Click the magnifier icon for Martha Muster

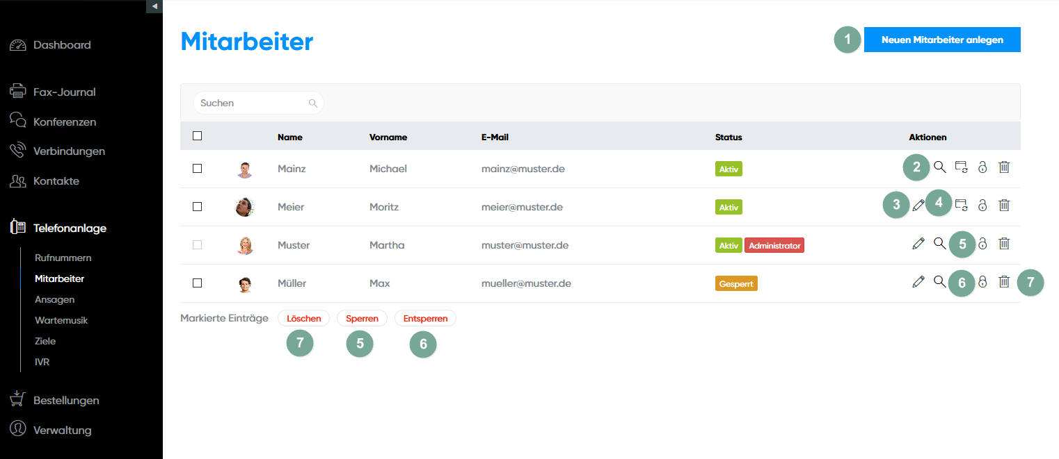pyautogui.click(x=940, y=243)
